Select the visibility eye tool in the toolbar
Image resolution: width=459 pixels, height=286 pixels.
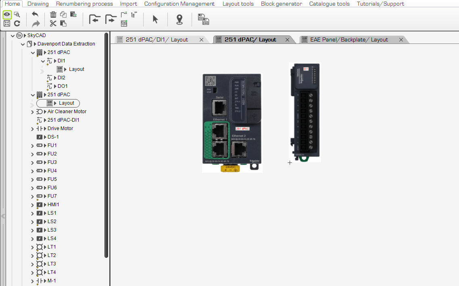[x=7, y=14]
